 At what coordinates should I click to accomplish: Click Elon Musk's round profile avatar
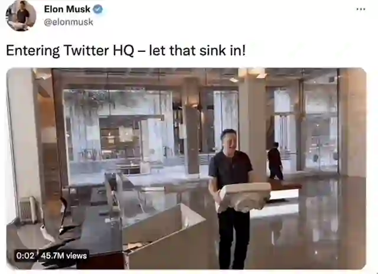(21, 15)
